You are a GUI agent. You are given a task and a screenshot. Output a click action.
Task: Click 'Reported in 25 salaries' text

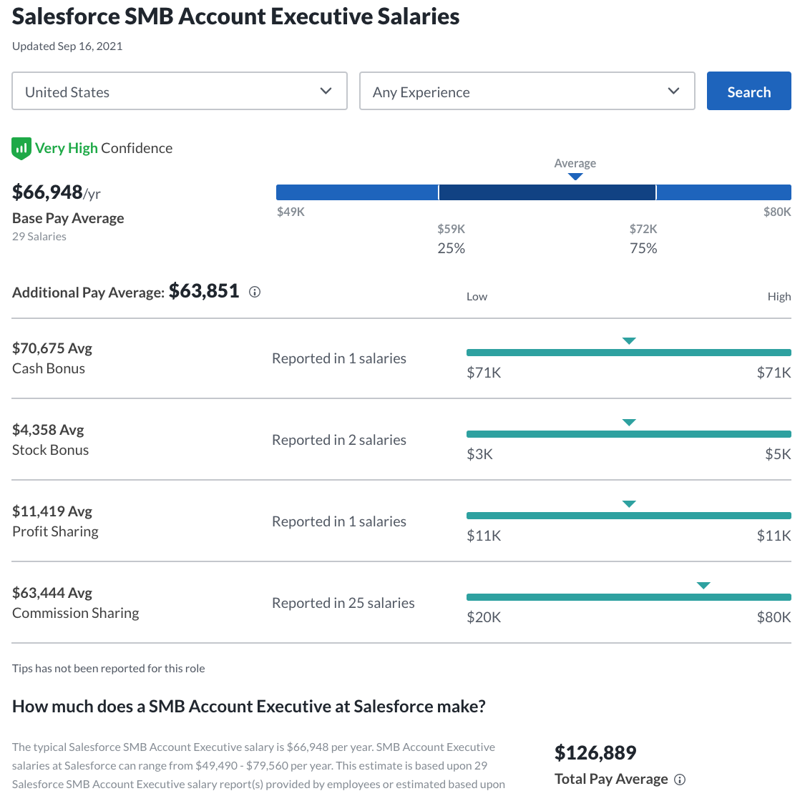point(343,603)
